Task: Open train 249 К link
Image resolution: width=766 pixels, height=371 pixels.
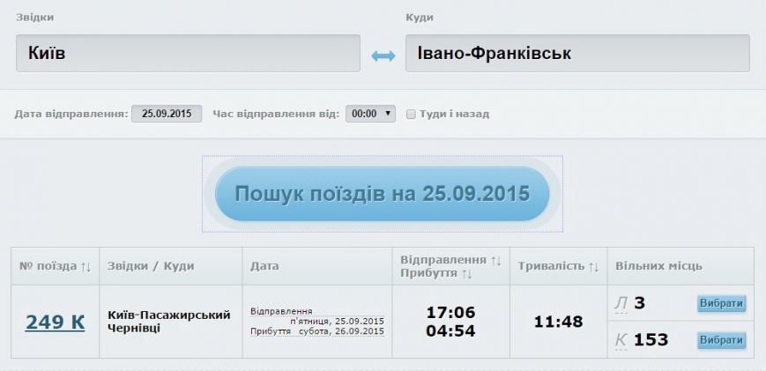Action: click(56, 323)
